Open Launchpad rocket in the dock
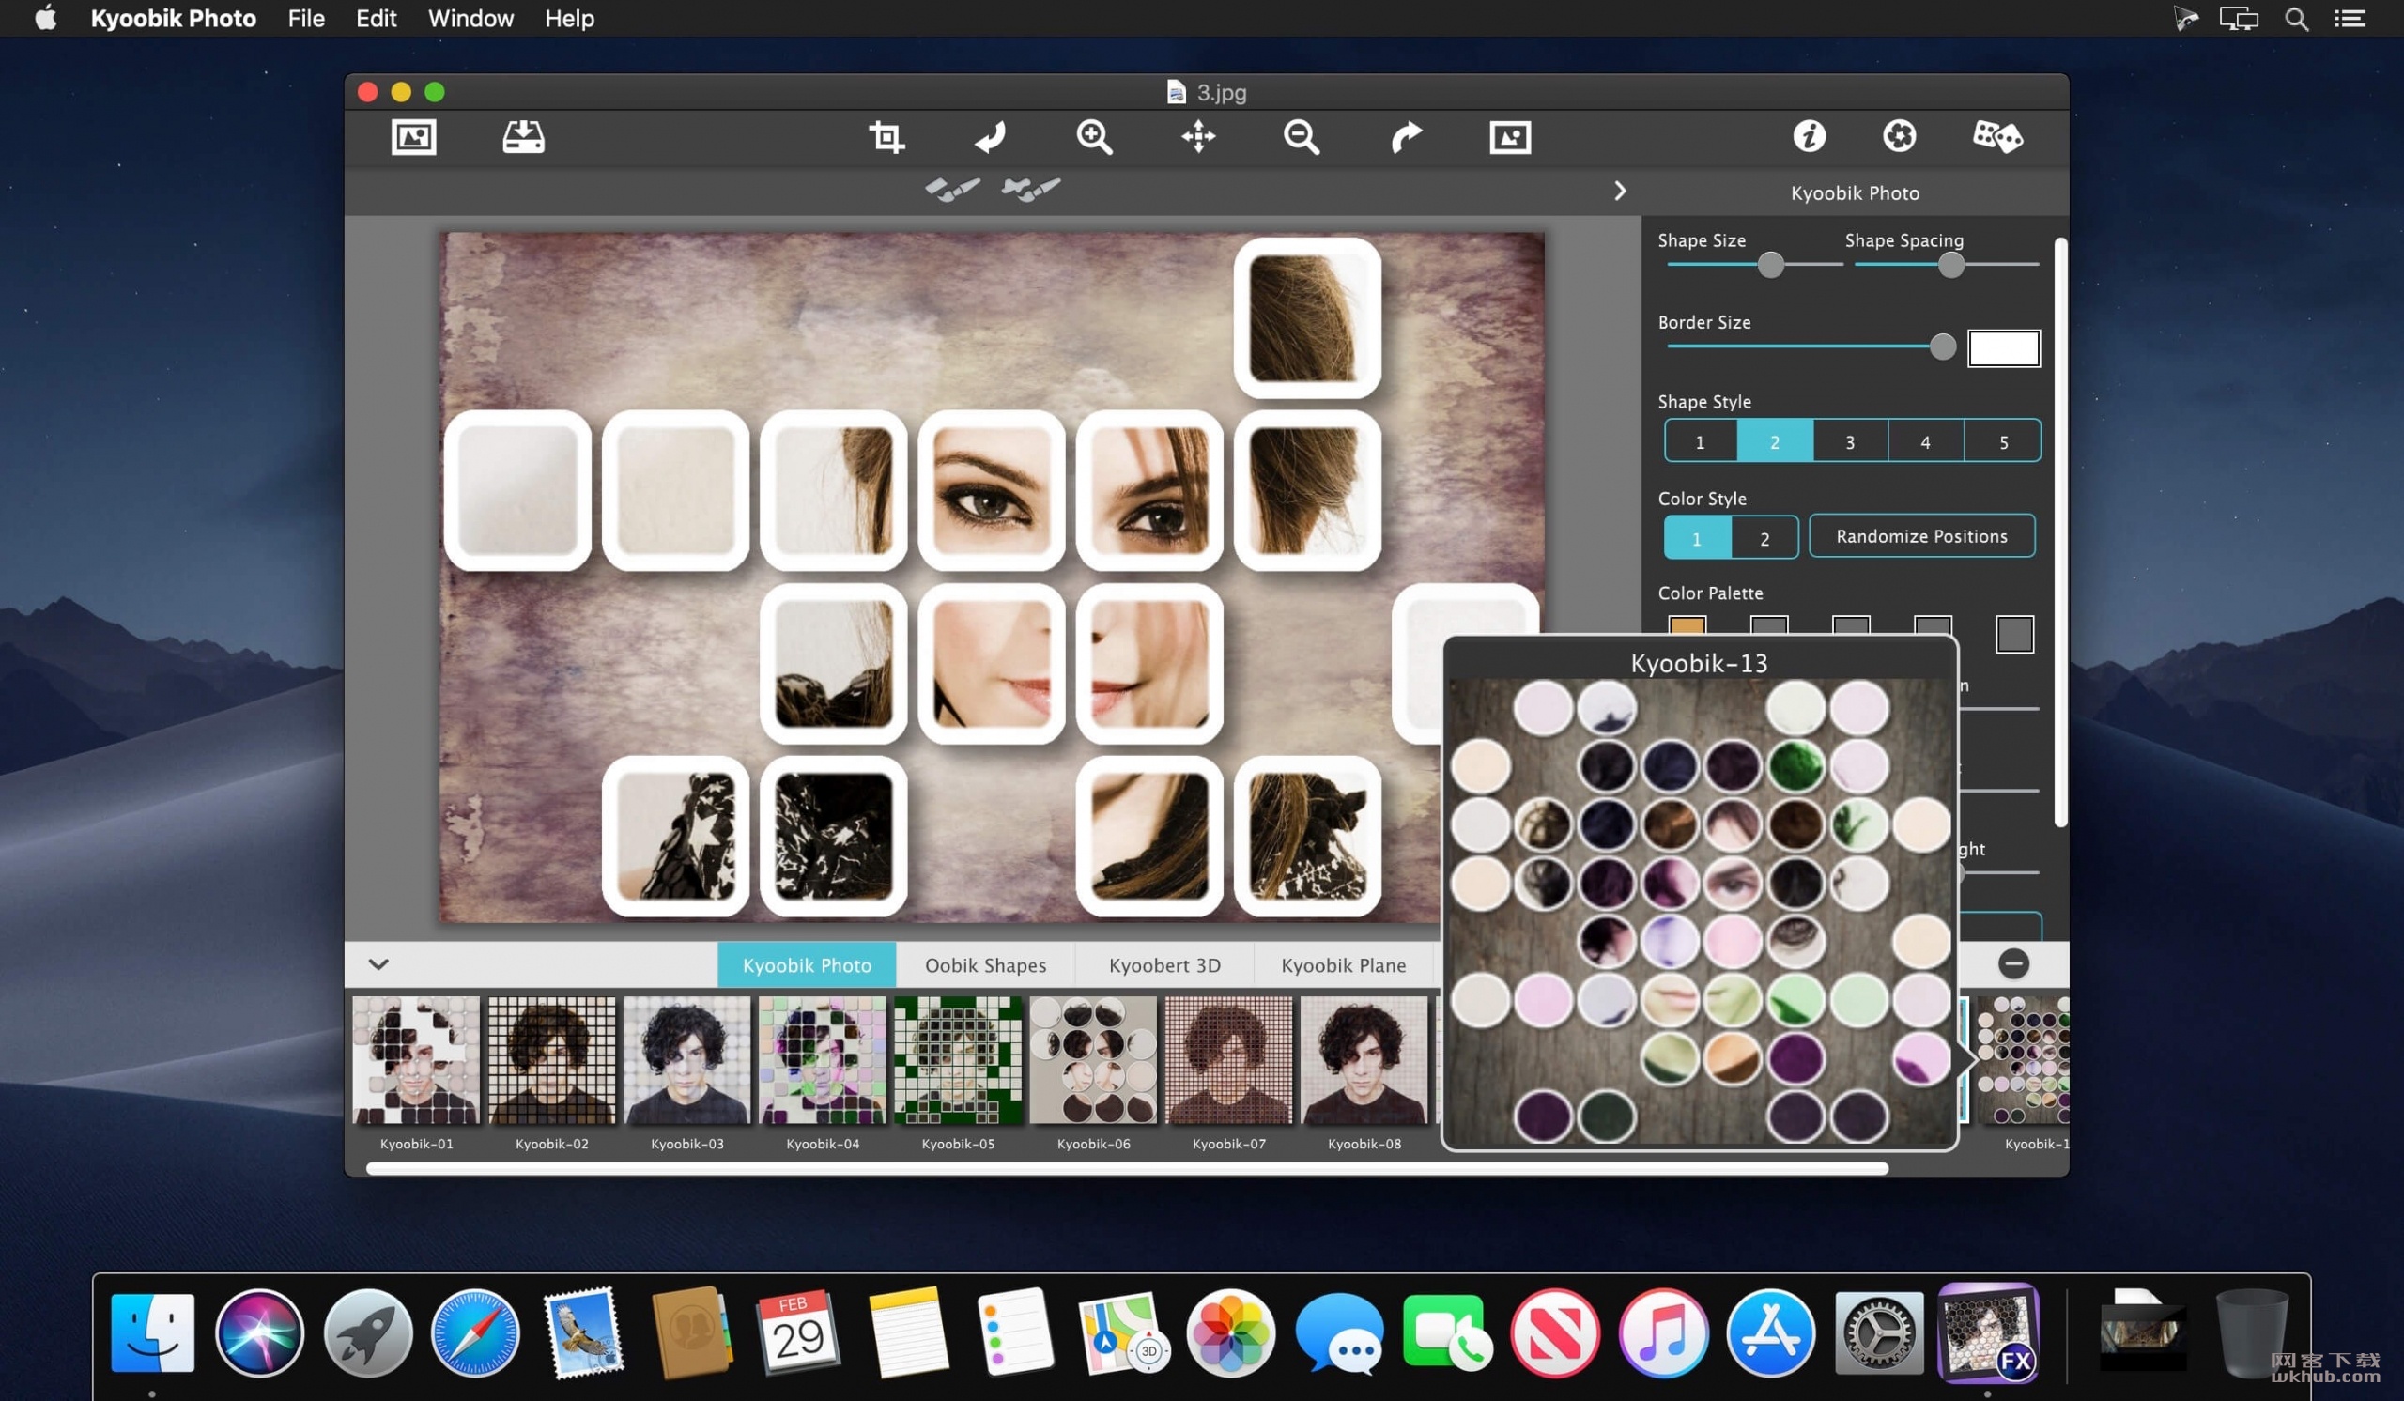2404x1401 pixels. tap(367, 1332)
